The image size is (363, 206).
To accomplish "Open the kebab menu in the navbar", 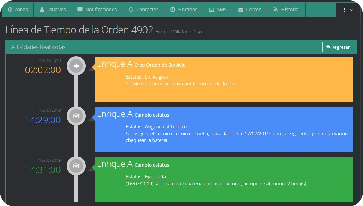I will tap(344, 10).
